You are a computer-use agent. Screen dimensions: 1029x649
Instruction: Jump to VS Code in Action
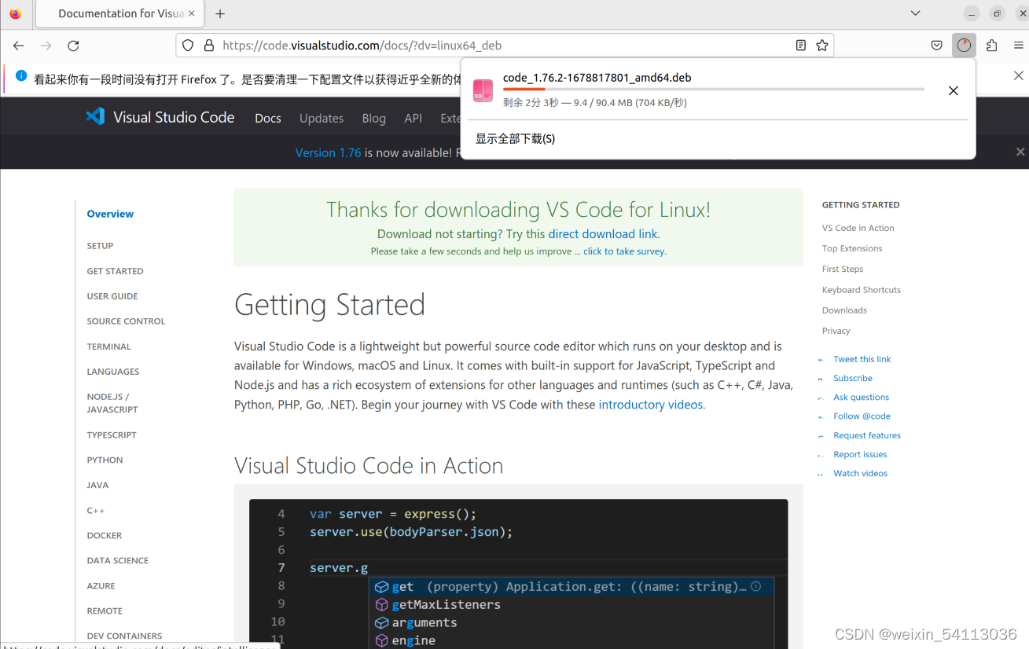pyautogui.click(x=858, y=228)
